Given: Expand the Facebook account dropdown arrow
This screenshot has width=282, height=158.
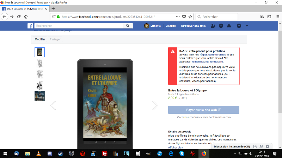Looking at the screenshot, I should pos(247,26).
